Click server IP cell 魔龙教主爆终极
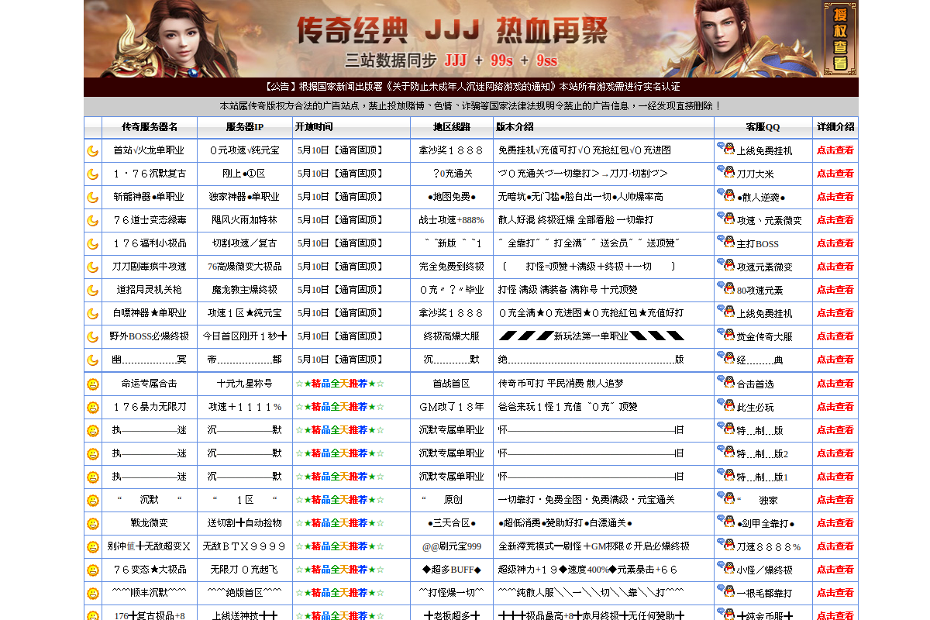Viewport: 930px width, 620px height. click(x=245, y=290)
